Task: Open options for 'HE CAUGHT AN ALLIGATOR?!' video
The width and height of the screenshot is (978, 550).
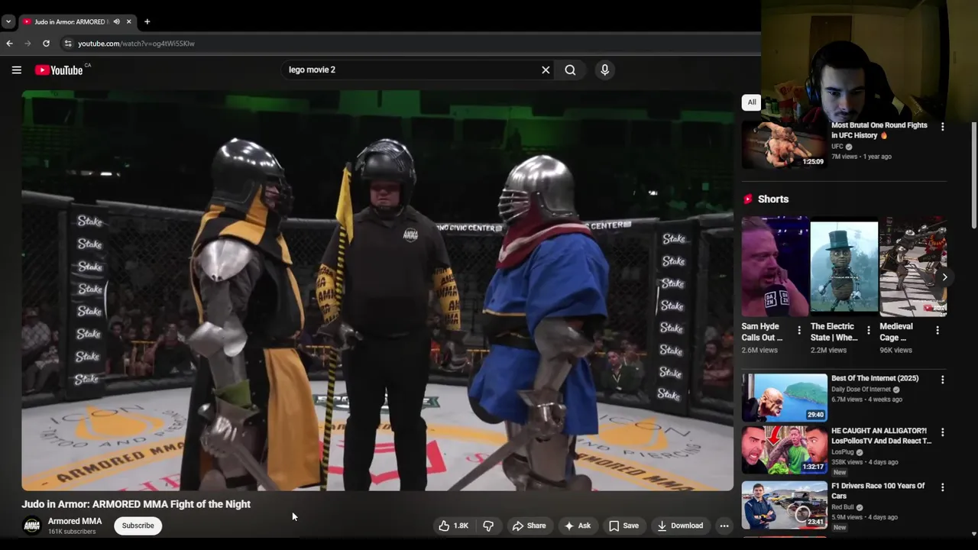Action: (x=942, y=432)
